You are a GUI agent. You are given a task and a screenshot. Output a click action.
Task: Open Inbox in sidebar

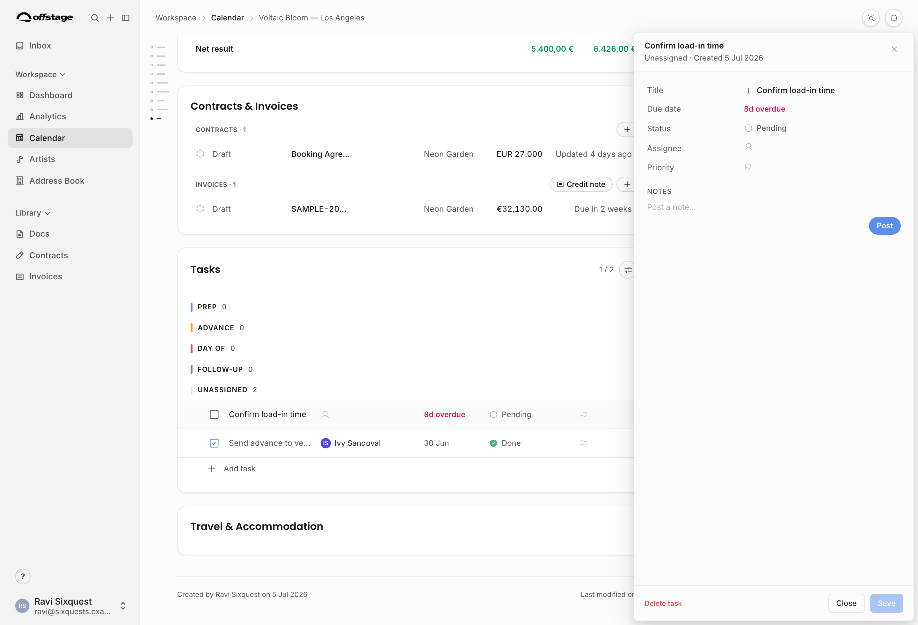pyautogui.click(x=70, y=45)
